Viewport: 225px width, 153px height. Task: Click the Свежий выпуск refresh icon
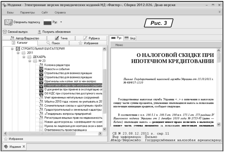coord(5,32)
